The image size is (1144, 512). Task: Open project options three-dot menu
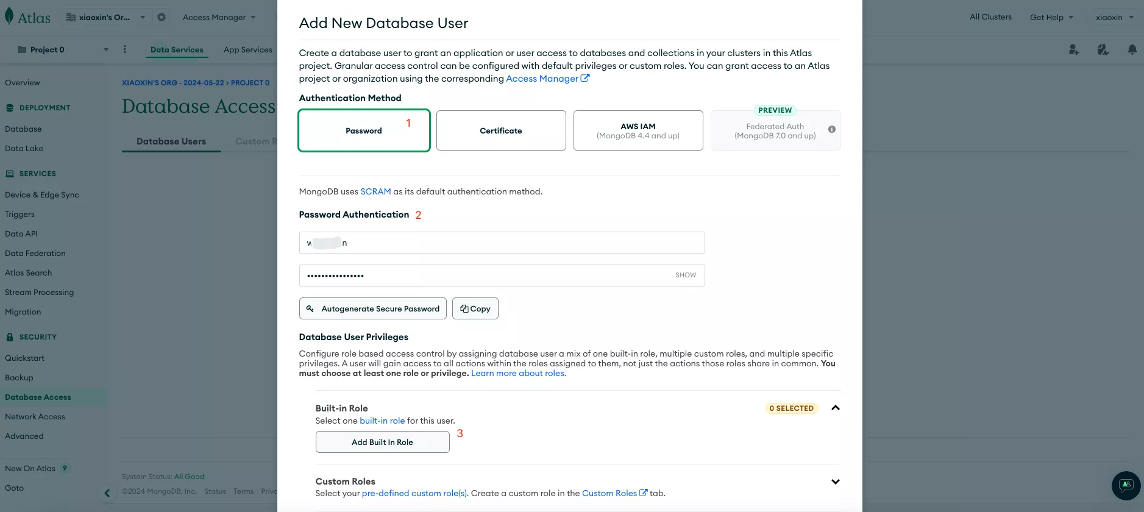[x=125, y=49]
